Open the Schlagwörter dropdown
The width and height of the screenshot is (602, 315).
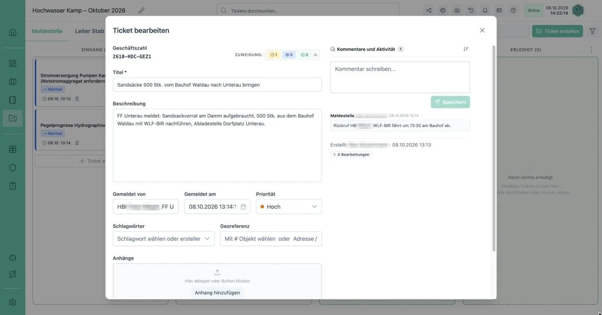pyautogui.click(x=164, y=239)
